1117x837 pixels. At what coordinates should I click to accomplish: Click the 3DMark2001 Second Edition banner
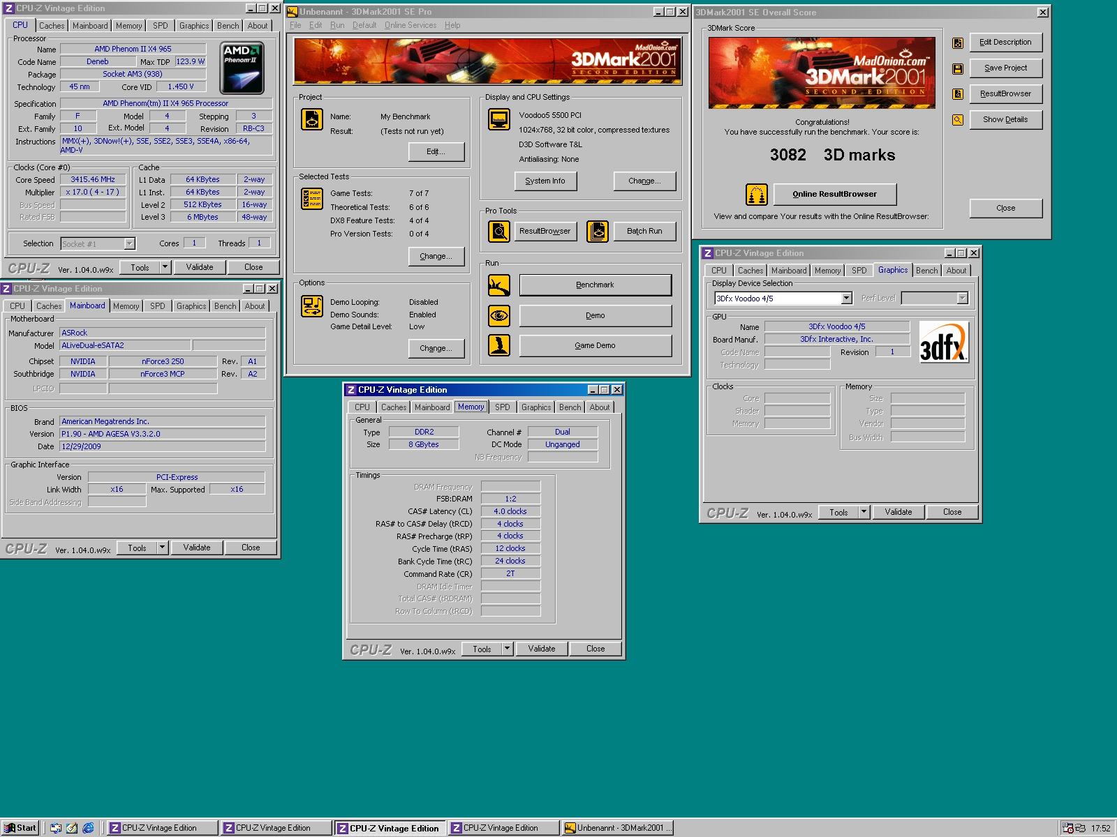click(487, 61)
